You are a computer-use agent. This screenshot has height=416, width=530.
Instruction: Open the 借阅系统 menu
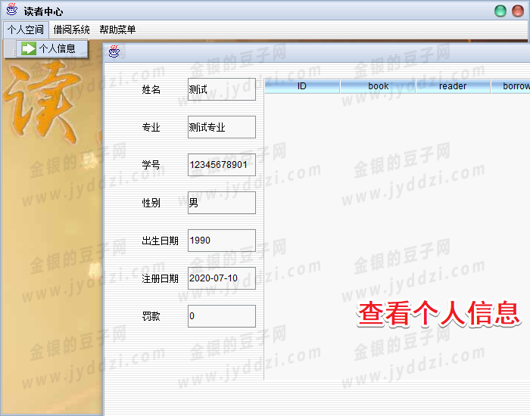click(71, 29)
